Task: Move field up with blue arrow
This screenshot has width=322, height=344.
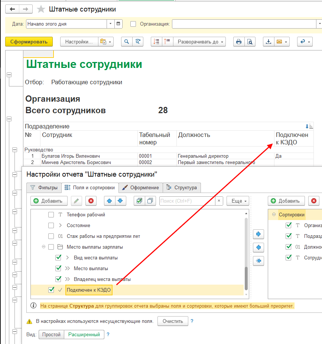Action: tap(110, 201)
